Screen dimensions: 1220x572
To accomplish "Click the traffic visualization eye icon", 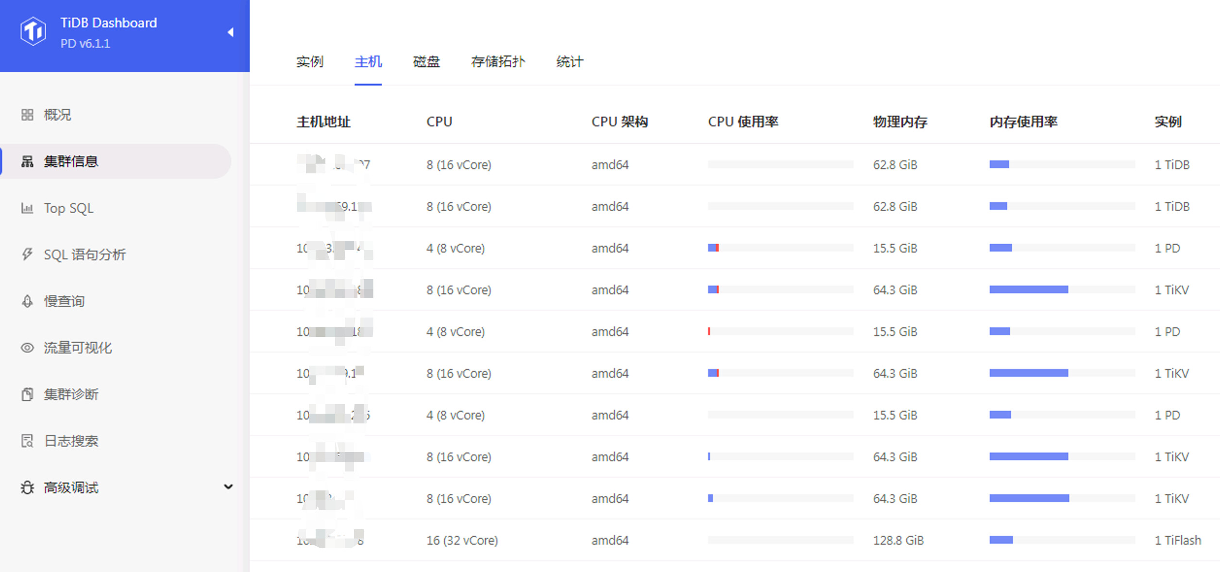I will pyautogui.click(x=27, y=348).
